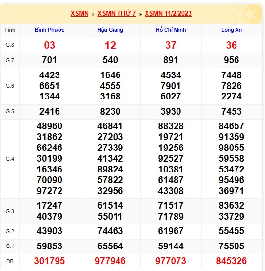265x271 pixels.
Task: Click G.3 number 55011
Action: 110,217
